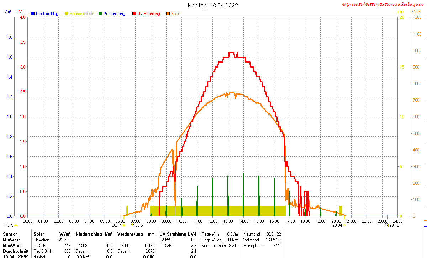Select the UV Strahlung legend label
427x258 pixels.
pyautogui.click(x=149, y=14)
